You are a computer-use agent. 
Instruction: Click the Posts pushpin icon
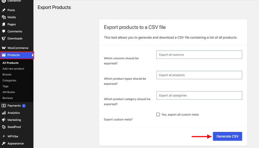[x=4, y=10]
